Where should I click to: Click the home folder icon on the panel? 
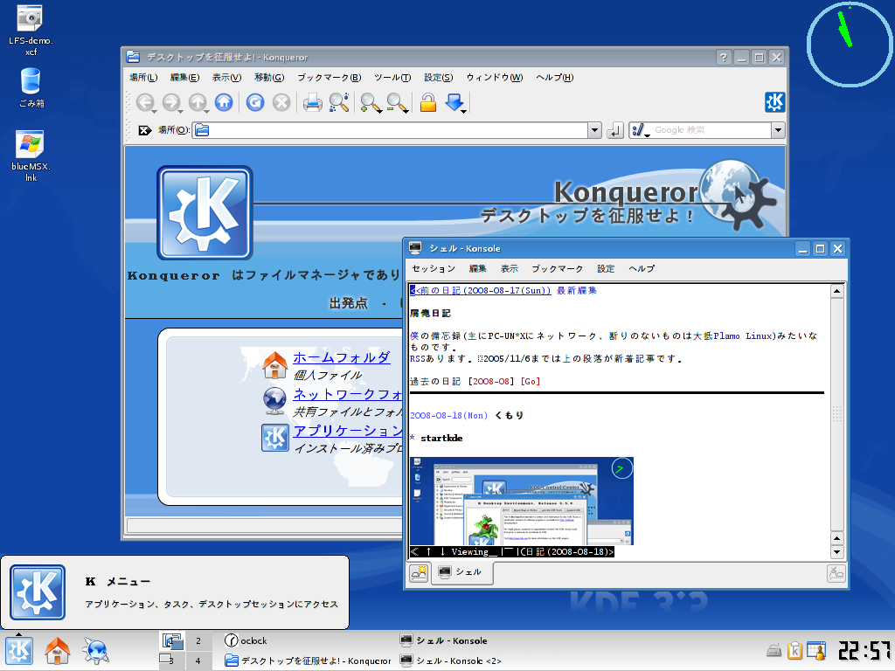click(57, 650)
